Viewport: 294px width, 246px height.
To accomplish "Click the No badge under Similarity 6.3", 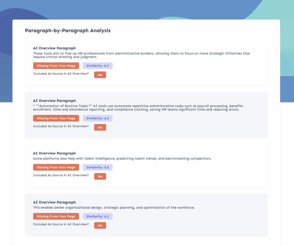I will [100, 127].
